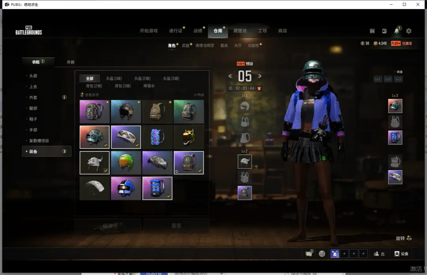
Task: Select the Lv.2 backpack slot with dark backpack
Action: coord(245,193)
